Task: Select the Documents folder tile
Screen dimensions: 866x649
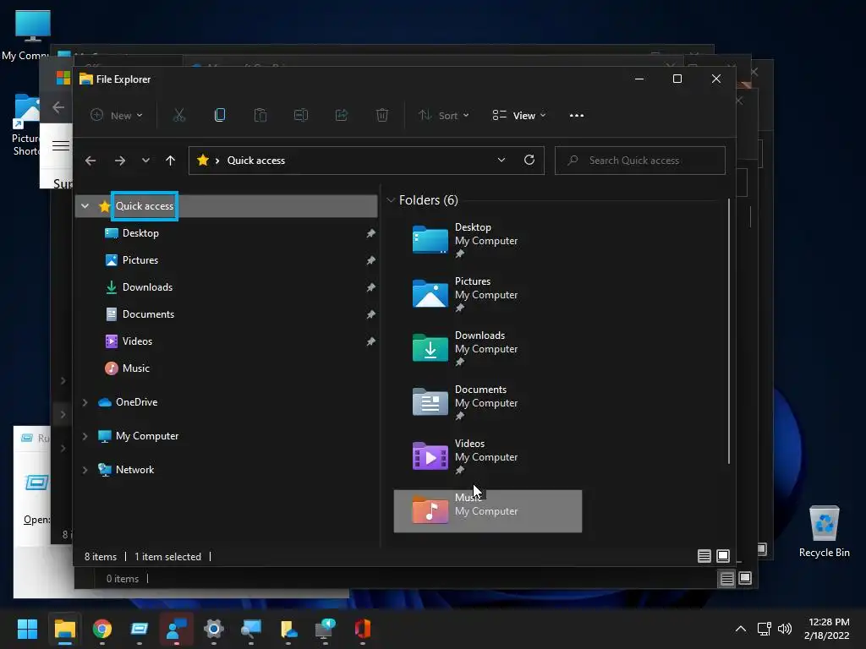Action: pos(488,403)
